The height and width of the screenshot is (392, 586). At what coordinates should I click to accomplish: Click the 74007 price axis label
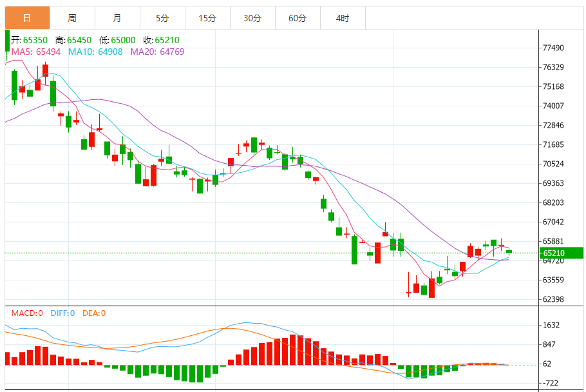(x=553, y=106)
